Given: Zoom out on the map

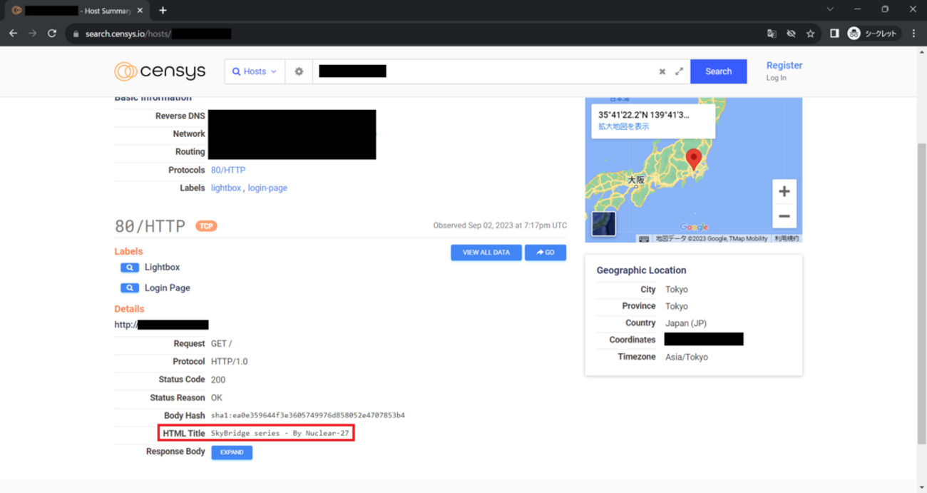Looking at the screenshot, I should tap(784, 216).
